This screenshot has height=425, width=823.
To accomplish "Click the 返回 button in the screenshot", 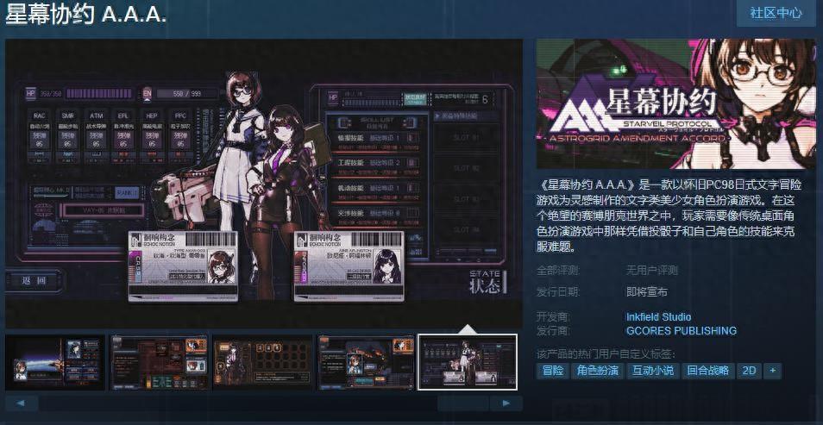I will point(36,280).
